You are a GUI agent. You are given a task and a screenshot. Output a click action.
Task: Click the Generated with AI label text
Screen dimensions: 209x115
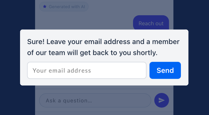67,7
